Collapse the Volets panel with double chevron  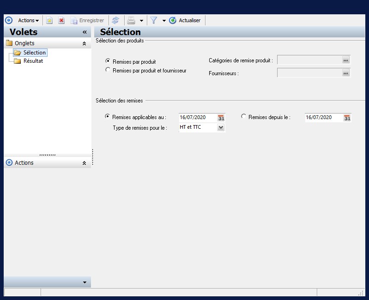(85, 32)
